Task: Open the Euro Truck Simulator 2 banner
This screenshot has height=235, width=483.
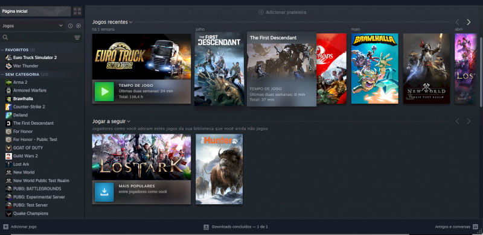Action: [141, 56]
